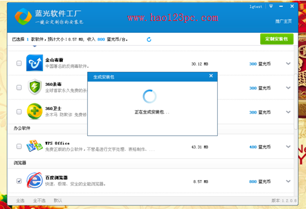Close the main application window
Viewport: 306px width, 209px height.
[x=292, y=6]
